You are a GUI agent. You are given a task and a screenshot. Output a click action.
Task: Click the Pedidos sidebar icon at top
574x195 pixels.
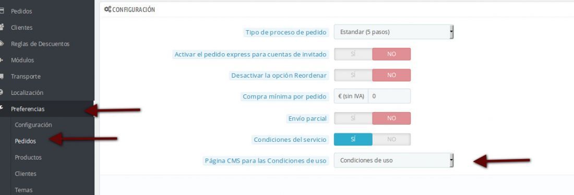2,11
